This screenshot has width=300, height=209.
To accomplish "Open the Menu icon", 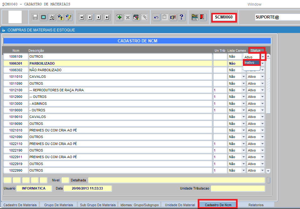I will point(195,17).
